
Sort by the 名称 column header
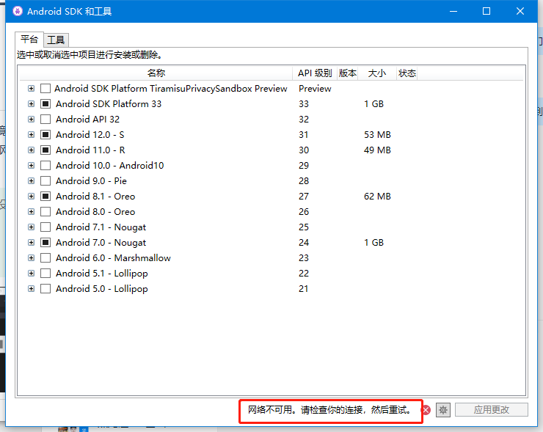156,73
